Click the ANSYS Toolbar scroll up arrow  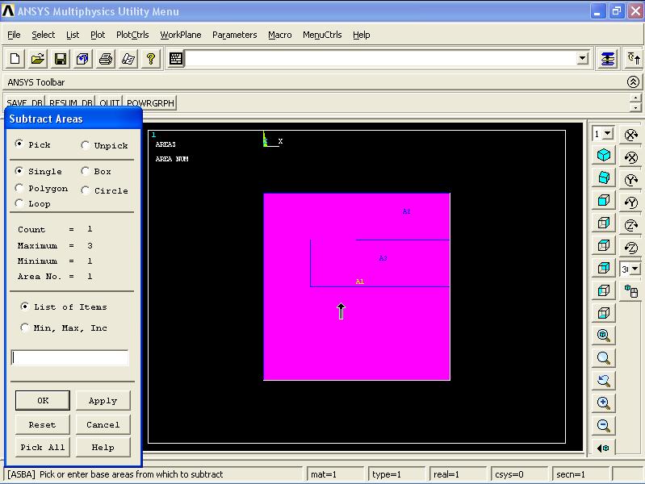635,98
